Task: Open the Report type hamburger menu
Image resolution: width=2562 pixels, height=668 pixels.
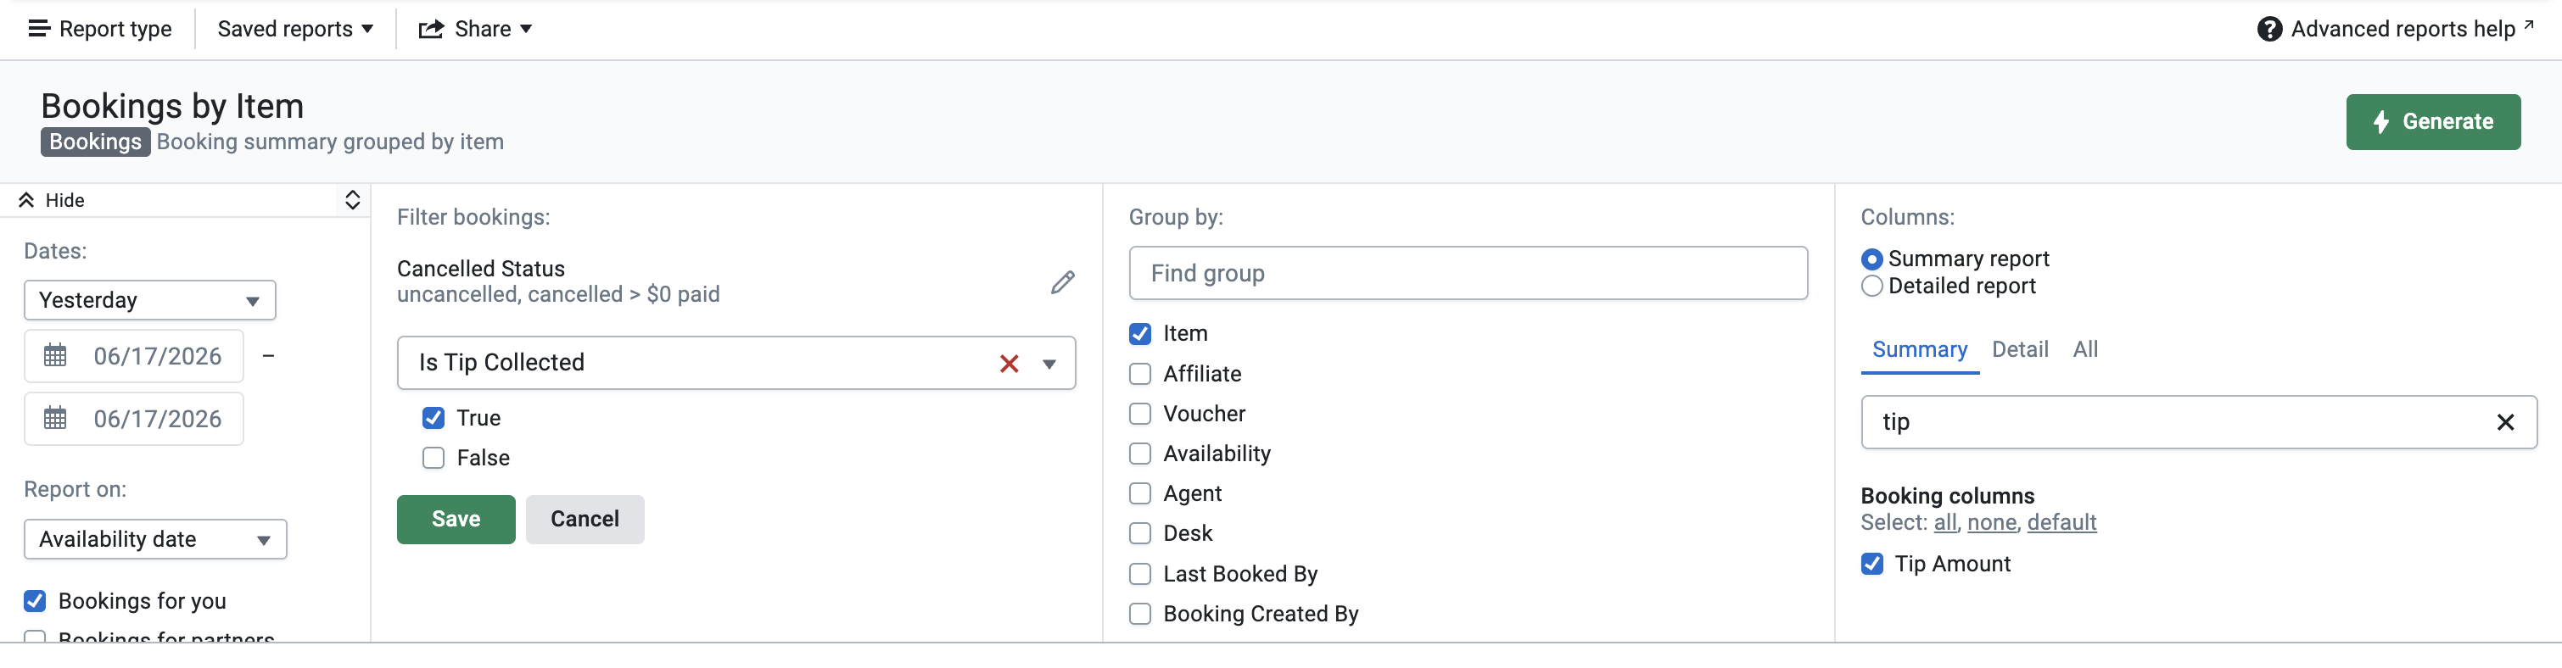Action: tap(39, 29)
